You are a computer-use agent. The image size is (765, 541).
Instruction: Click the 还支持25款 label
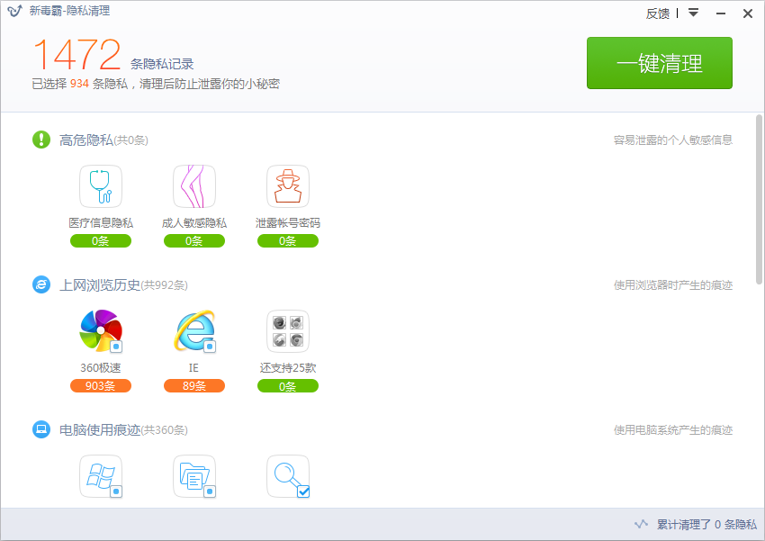(x=288, y=368)
